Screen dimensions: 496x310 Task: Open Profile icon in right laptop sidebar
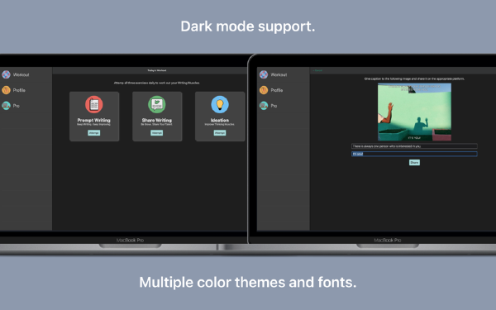(x=264, y=90)
